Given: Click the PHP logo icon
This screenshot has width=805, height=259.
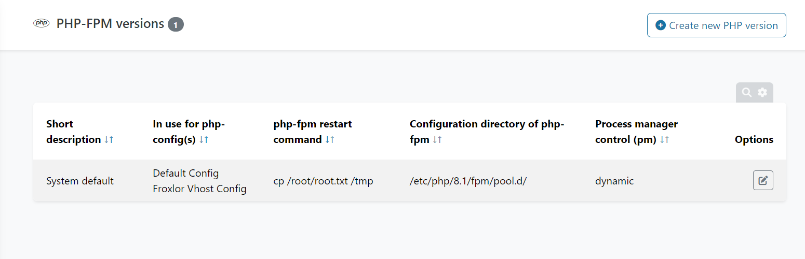Looking at the screenshot, I should click(x=42, y=23).
